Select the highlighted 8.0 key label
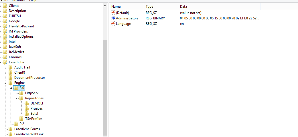This screenshot has height=137, width=298. (22, 88)
